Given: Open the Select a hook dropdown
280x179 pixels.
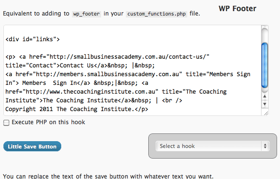Looking at the screenshot, I should click(x=212, y=146).
